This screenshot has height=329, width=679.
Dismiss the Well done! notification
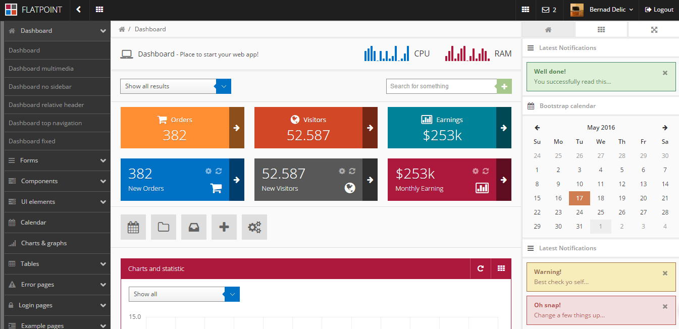click(665, 73)
